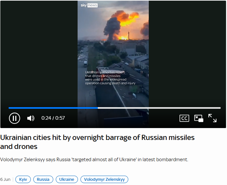This screenshot has width=227, height=185.
Task: Click the video subtitle caption text
Action: [110, 78]
